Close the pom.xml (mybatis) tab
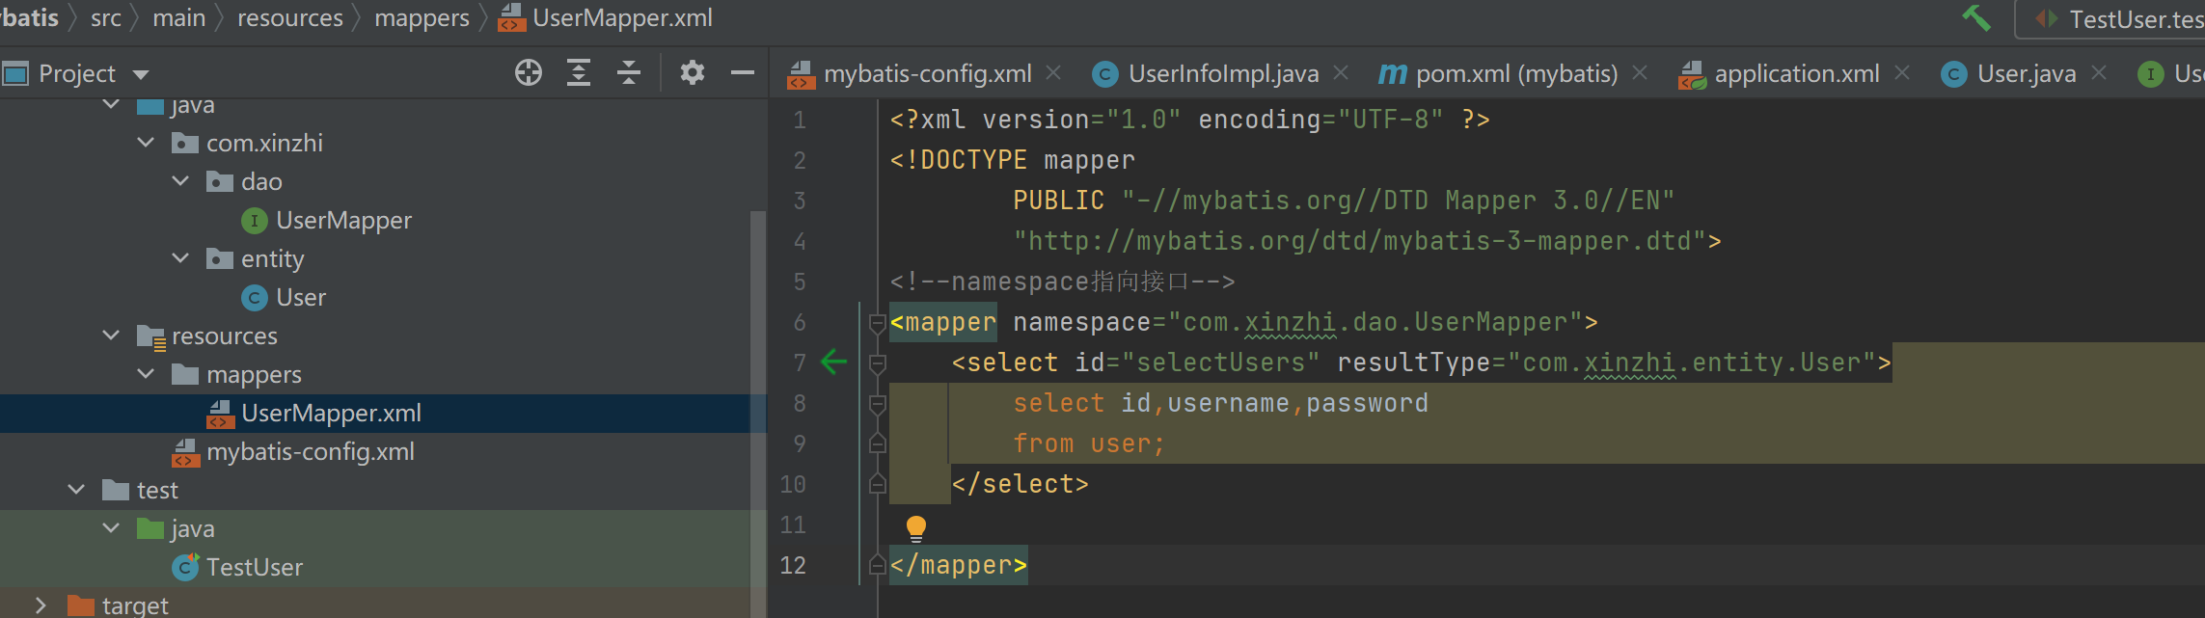Image resolution: width=2205 pixels, height=618 pixels. coord(1640,73)
